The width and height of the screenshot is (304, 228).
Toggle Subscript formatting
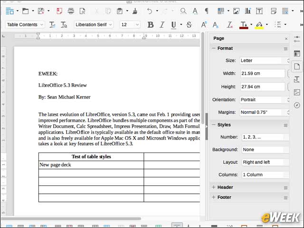pyautogui.click(x=215, y=25)
